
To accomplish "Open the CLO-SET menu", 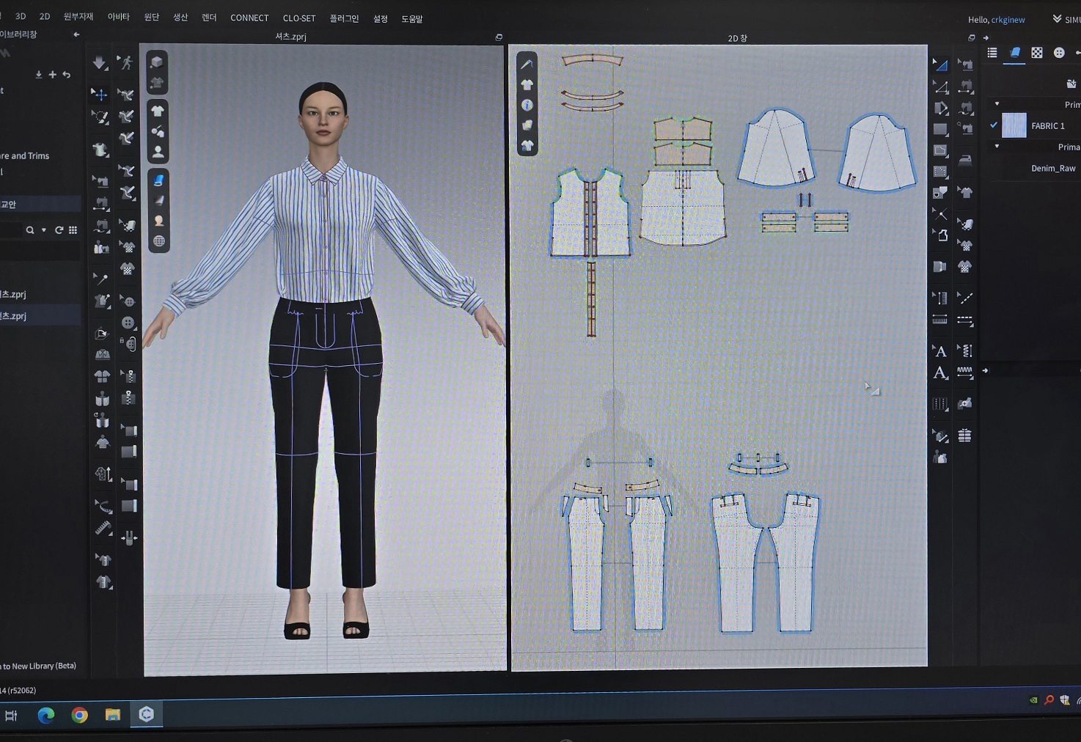I will [298, 18].
